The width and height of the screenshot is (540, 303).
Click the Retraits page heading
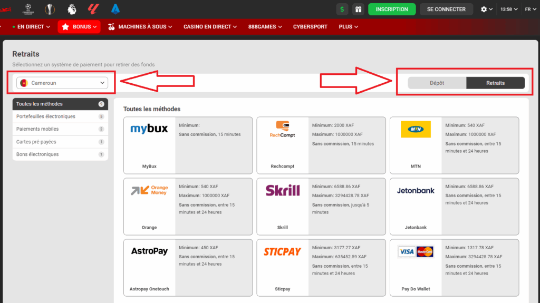26,54
